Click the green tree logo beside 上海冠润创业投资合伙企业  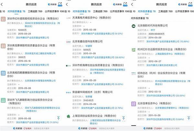click(69, 116)
